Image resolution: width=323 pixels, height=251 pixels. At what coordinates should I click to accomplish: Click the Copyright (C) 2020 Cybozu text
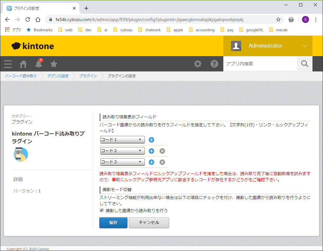28,249
